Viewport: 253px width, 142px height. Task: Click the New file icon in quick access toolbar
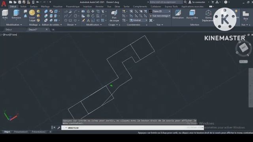coord(11,2)
